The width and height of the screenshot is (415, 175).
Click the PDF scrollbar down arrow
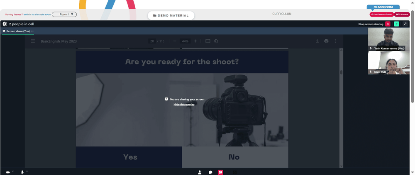[x=341, y=166]
